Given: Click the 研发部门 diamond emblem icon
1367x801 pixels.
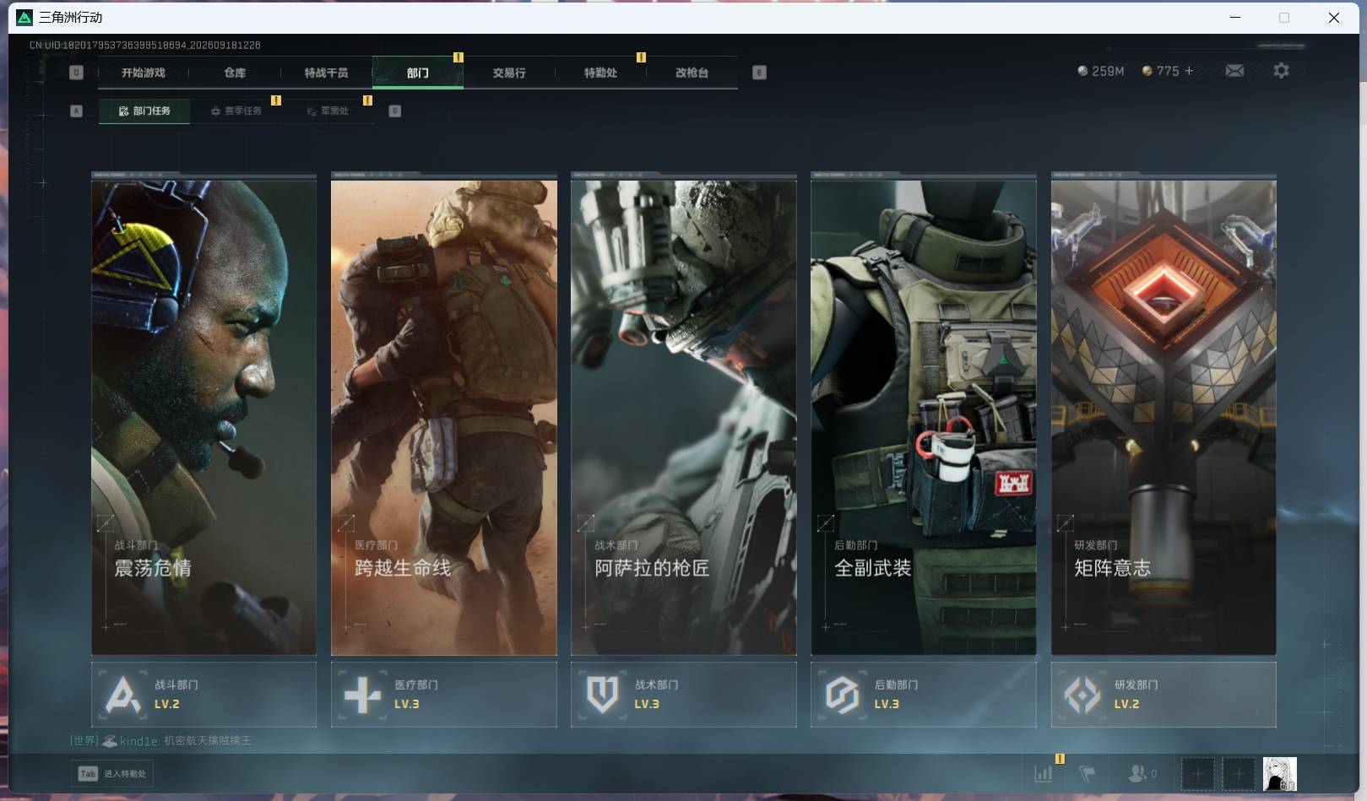Looking at the screenshot, I should 1082,695.
